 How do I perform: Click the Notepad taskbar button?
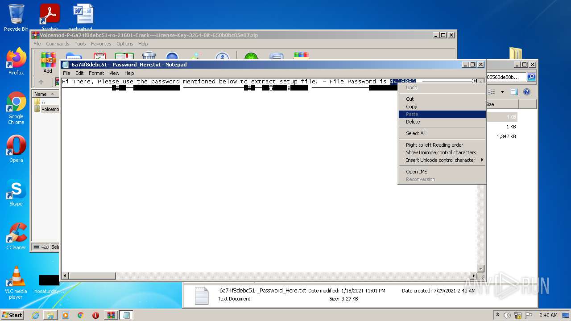(126, 315)
